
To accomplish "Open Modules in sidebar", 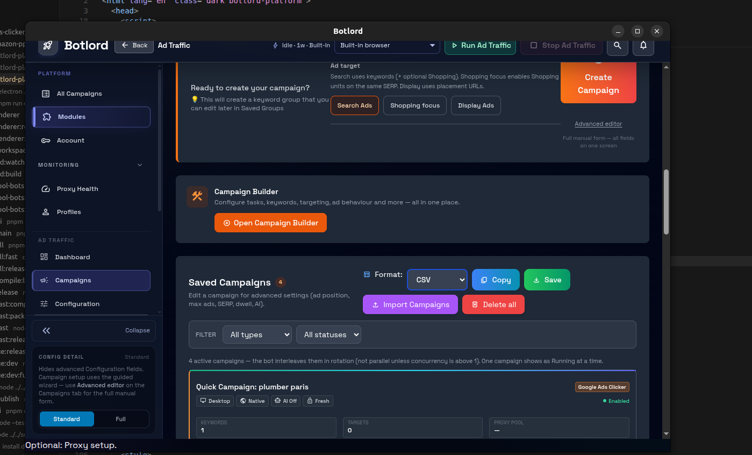I will 91,117.
